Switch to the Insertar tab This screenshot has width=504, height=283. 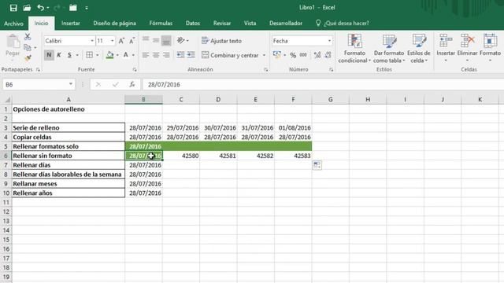[71, 23]
